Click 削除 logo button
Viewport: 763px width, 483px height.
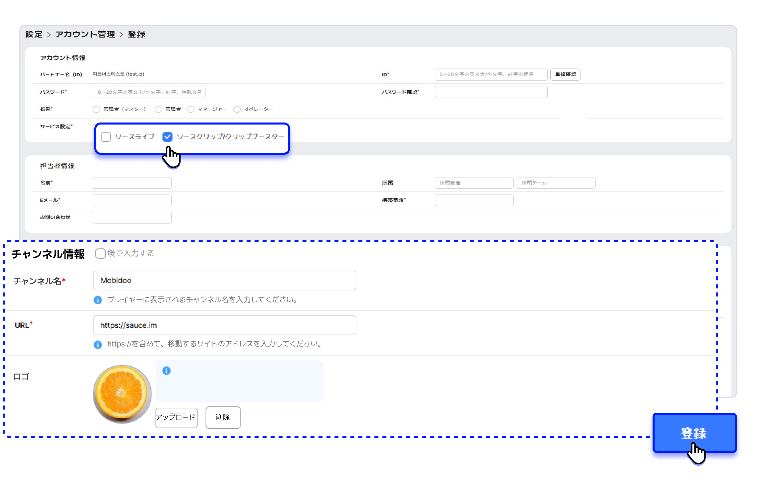[x=223, y=417]
